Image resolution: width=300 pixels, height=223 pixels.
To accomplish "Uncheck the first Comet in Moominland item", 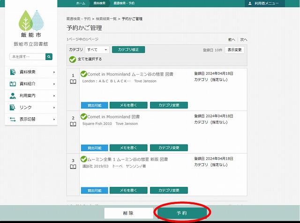I will (x=83, y=74).
